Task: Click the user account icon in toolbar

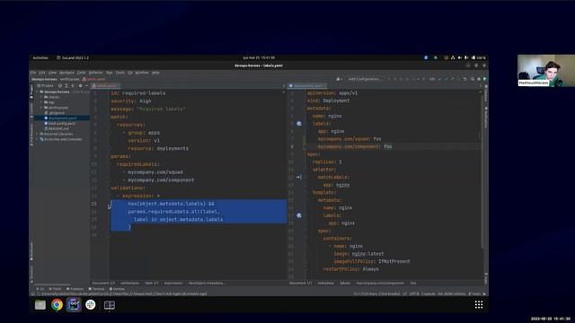Action: point(339,79)
